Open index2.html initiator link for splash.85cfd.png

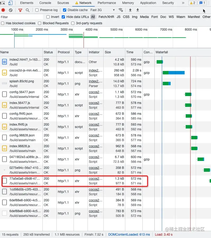(95, 81)
